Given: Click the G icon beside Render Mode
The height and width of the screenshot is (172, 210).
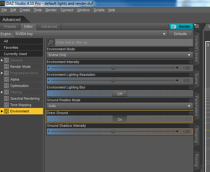Looking at the screenshot, I should coord(6,67).
